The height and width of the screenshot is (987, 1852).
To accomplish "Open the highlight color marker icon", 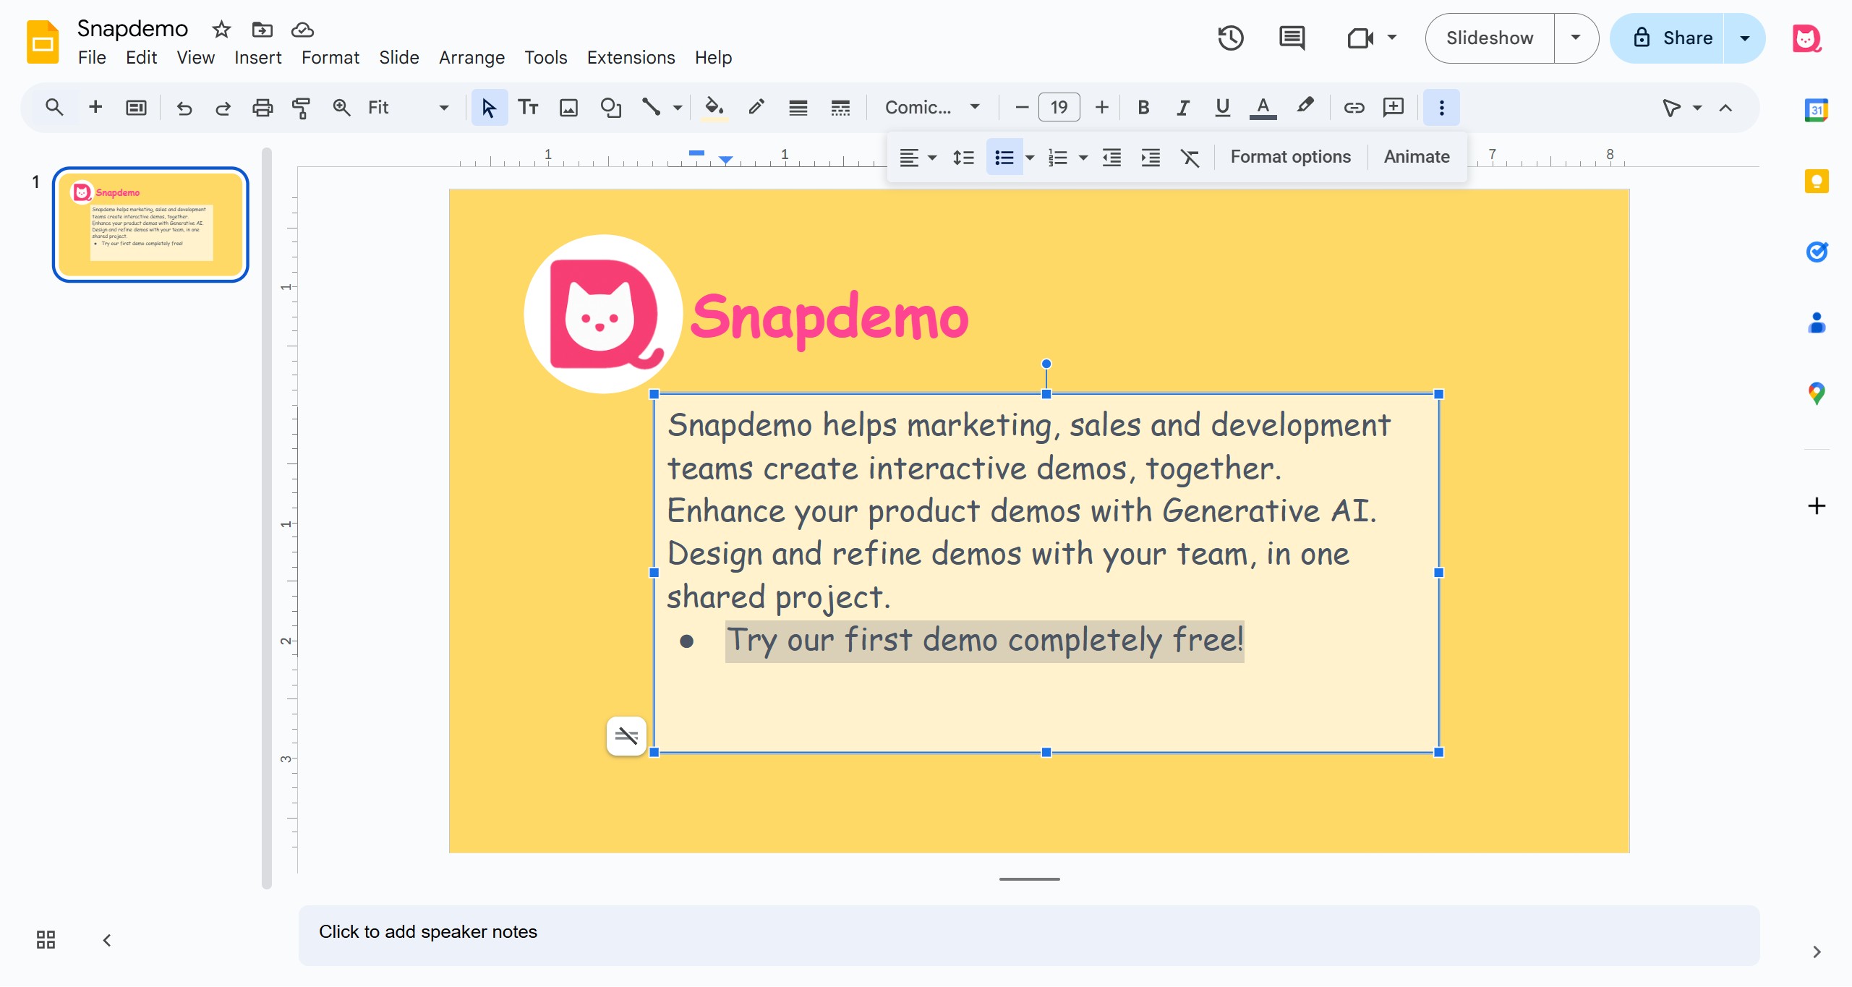I will [1305, 108].
